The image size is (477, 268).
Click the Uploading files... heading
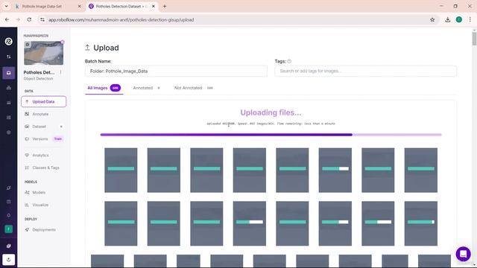pos(271,112)
